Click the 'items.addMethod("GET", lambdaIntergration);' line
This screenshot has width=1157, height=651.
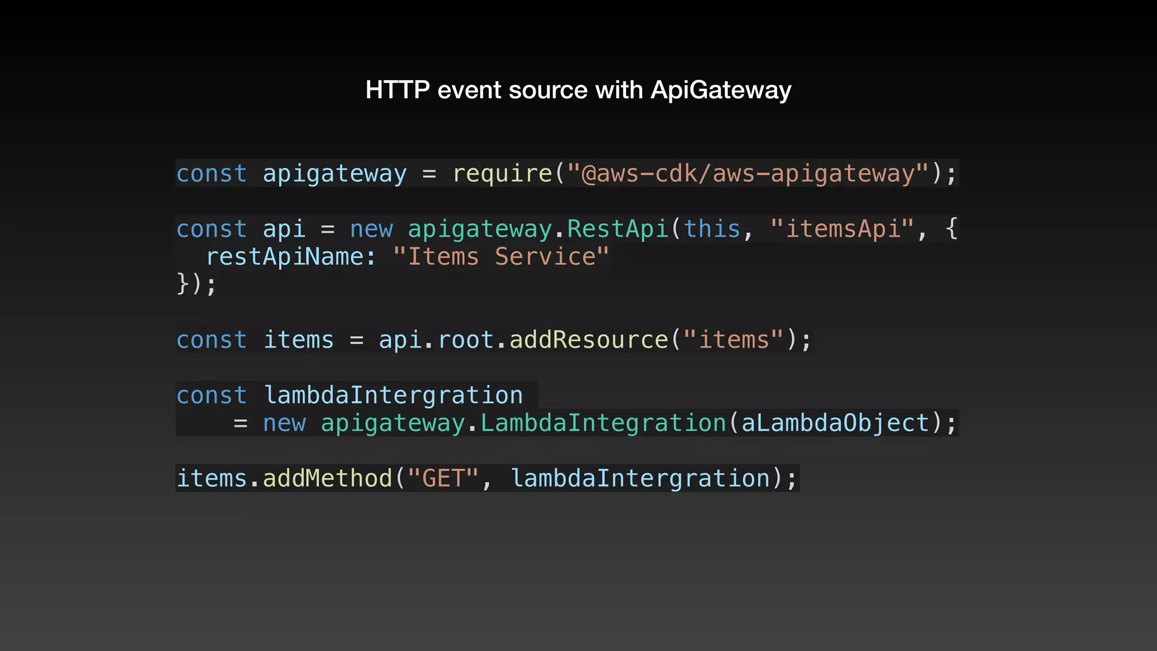487,478
